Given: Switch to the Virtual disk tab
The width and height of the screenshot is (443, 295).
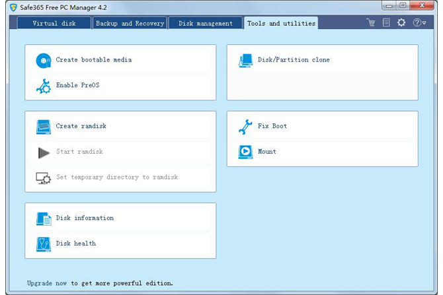Looking at the screenshot, I should [54, 23].
